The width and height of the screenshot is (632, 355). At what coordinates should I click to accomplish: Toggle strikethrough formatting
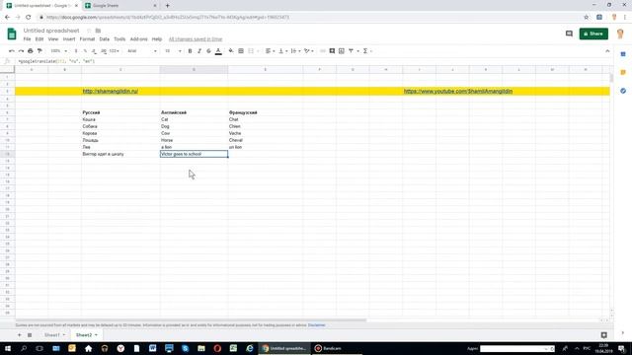208,51
